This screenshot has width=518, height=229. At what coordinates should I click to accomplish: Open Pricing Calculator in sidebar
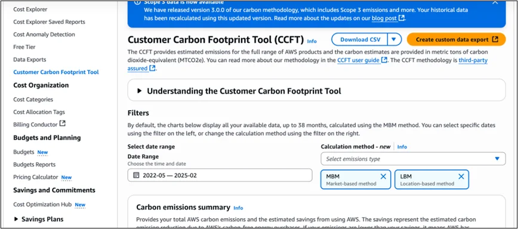pyautogui.click(x=36, y=177)
